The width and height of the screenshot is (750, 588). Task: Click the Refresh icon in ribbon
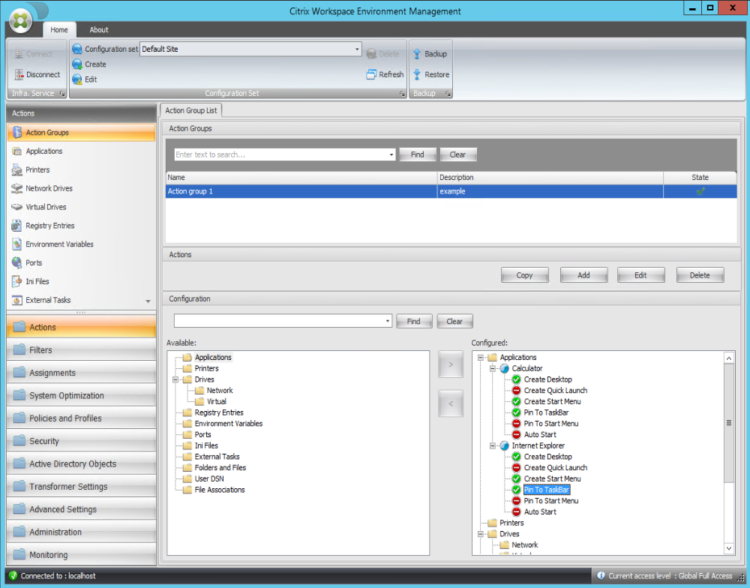pyautogui.click(x=371, y=74)
